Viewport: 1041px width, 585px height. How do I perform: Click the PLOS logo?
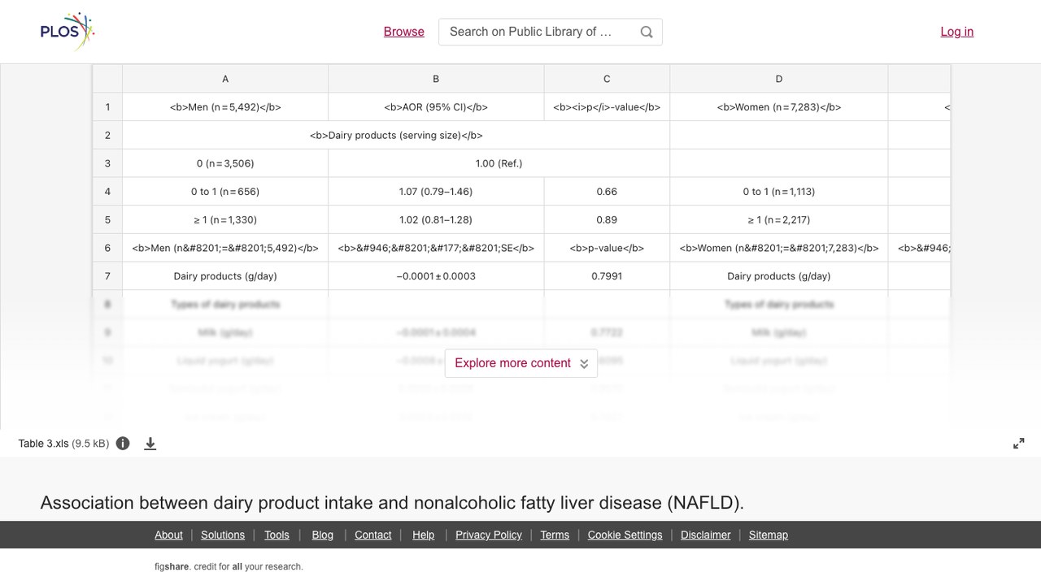click(68, 32)
